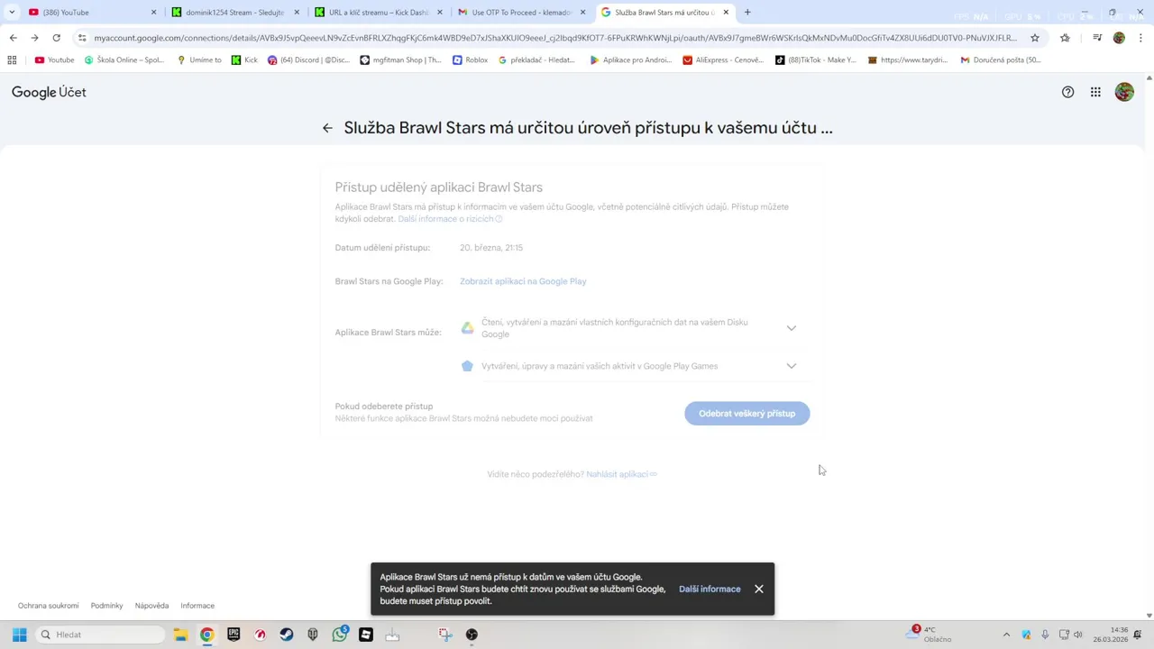This screenshot has height=649, width=1154.
Task: Click Další informace o rizicích link
Action: coord(449,219)
